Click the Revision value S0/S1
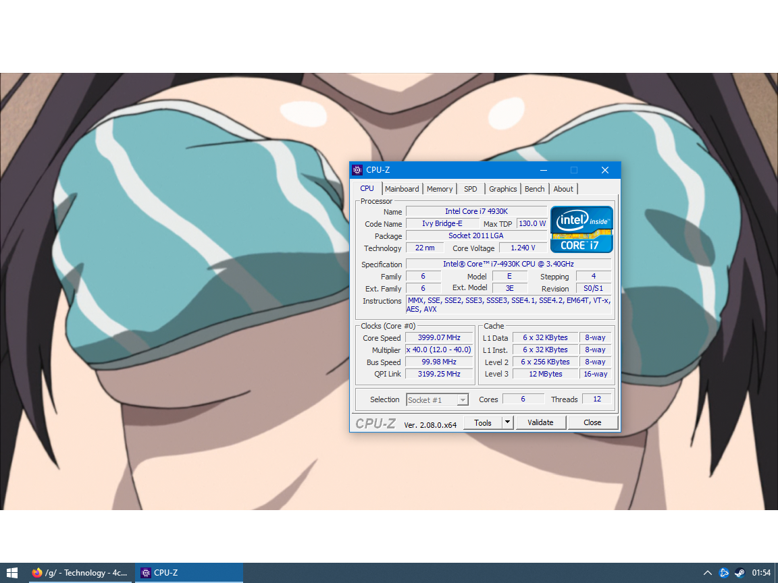Image resolution: width=778 pixels, height=583 pixels. [594, 289]
